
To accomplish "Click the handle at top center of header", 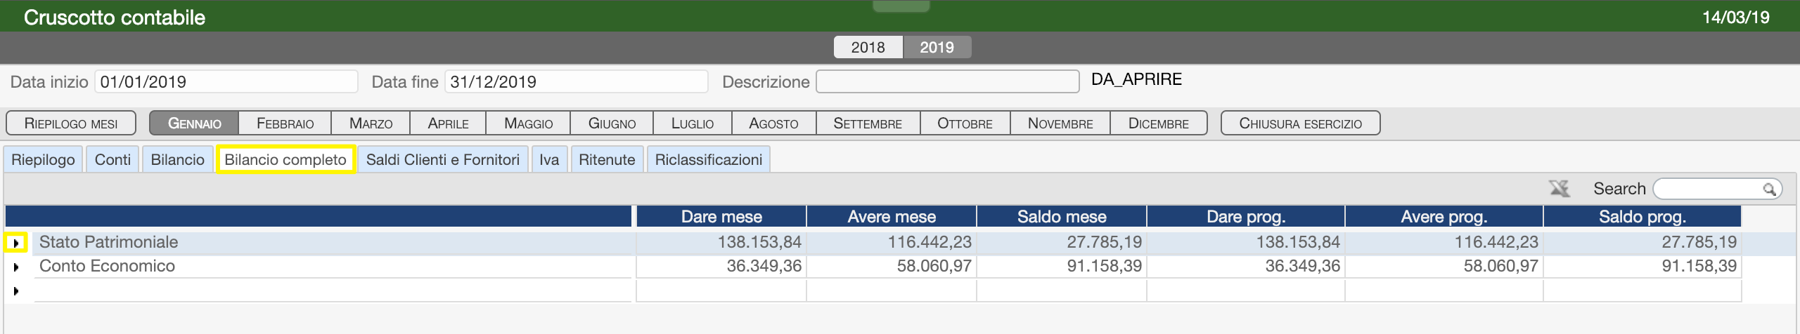I will pos(901,6).
